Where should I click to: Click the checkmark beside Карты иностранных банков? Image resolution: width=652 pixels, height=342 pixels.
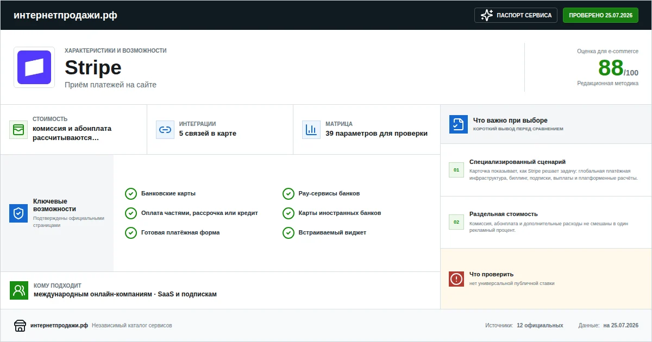[289, 213]
